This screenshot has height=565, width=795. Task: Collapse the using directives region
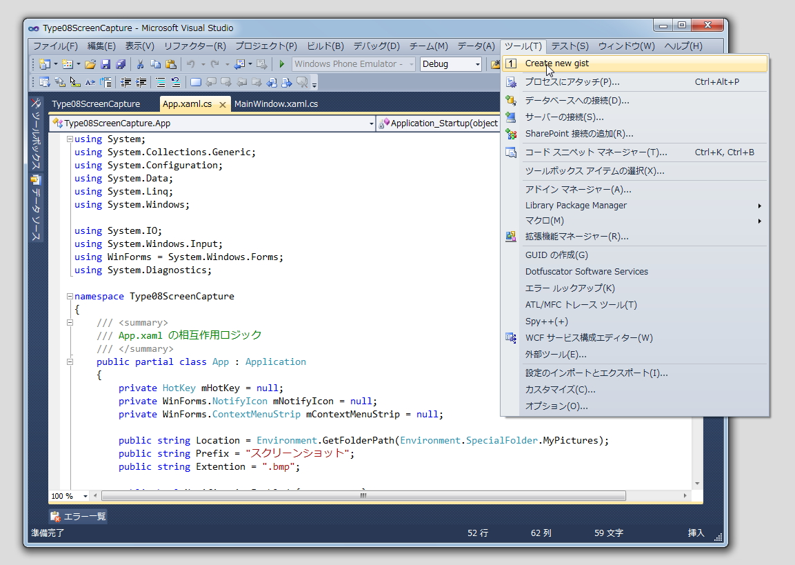click(70, 139)
